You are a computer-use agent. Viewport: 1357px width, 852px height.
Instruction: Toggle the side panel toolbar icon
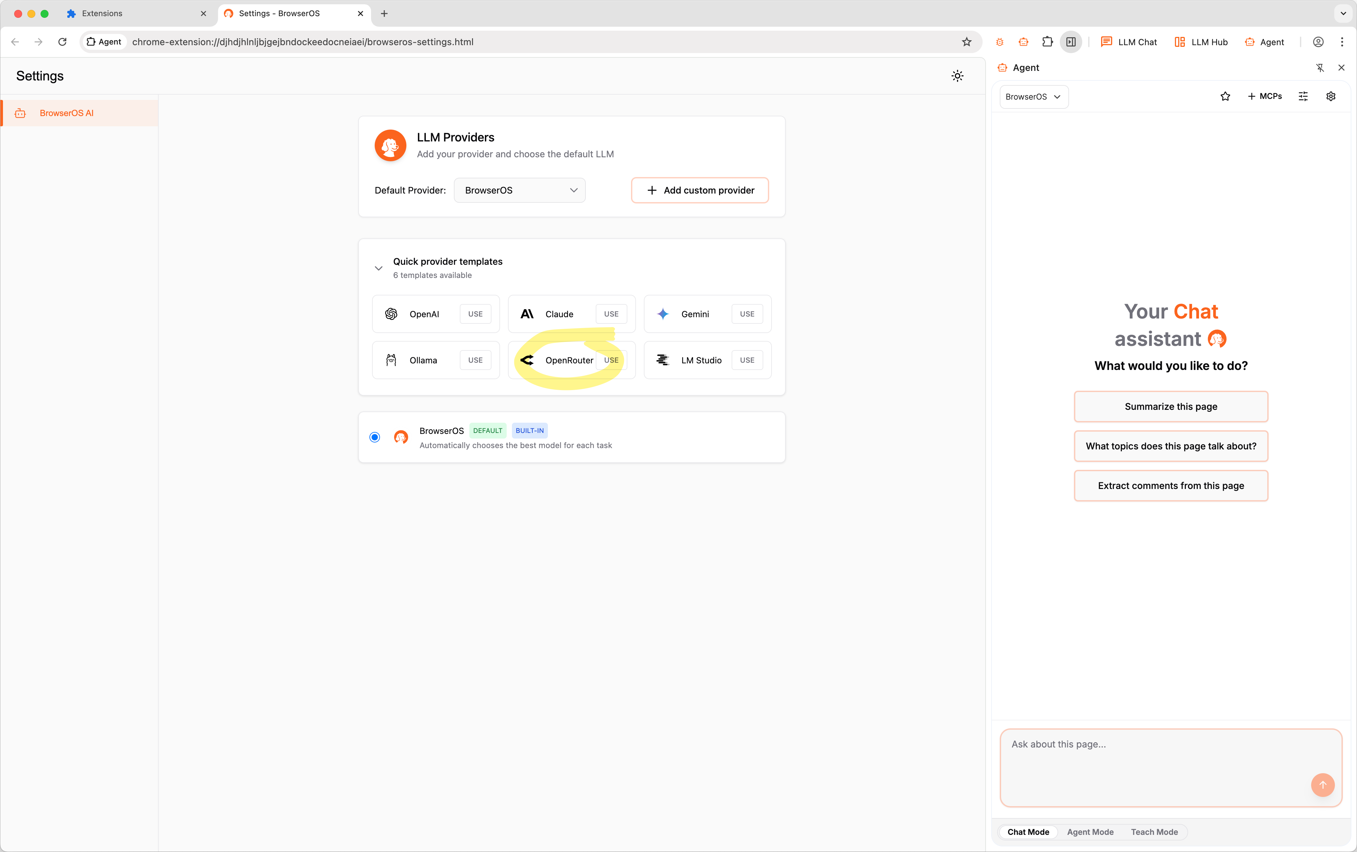pyautogui.click(x=1071, y=42)
